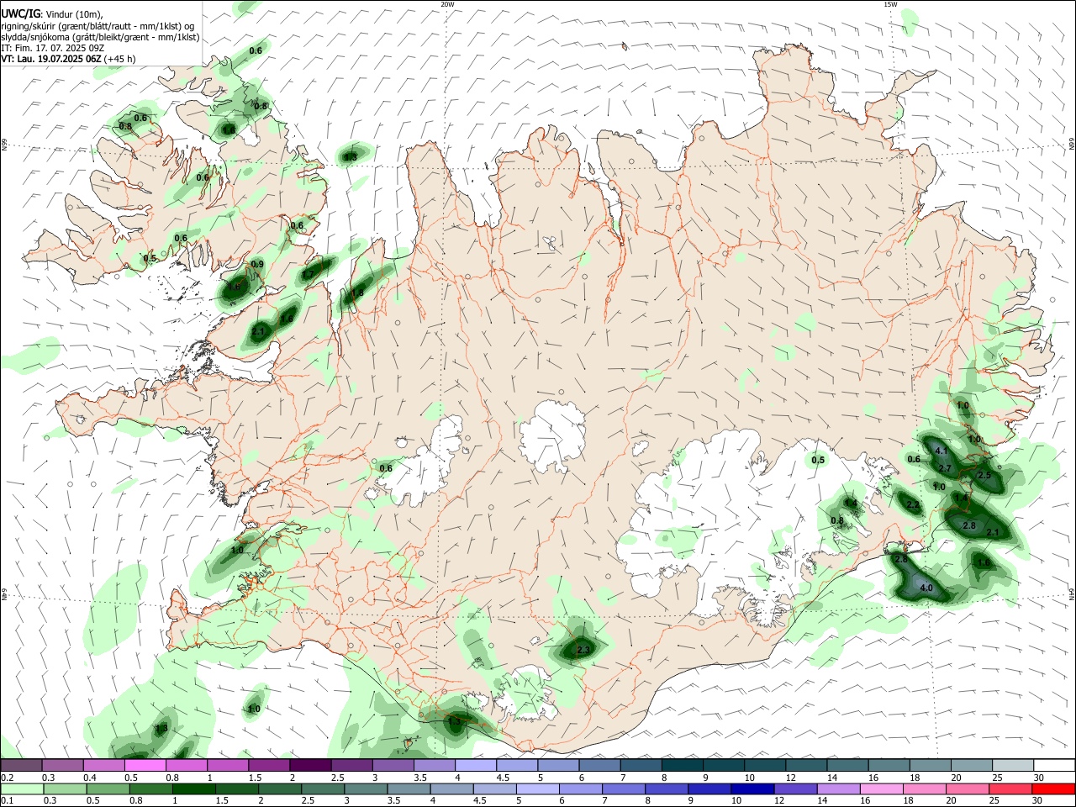The image size is (1076, 807).
Task: Click the 4.1 precipitation value label
Action: pos(941,452)
